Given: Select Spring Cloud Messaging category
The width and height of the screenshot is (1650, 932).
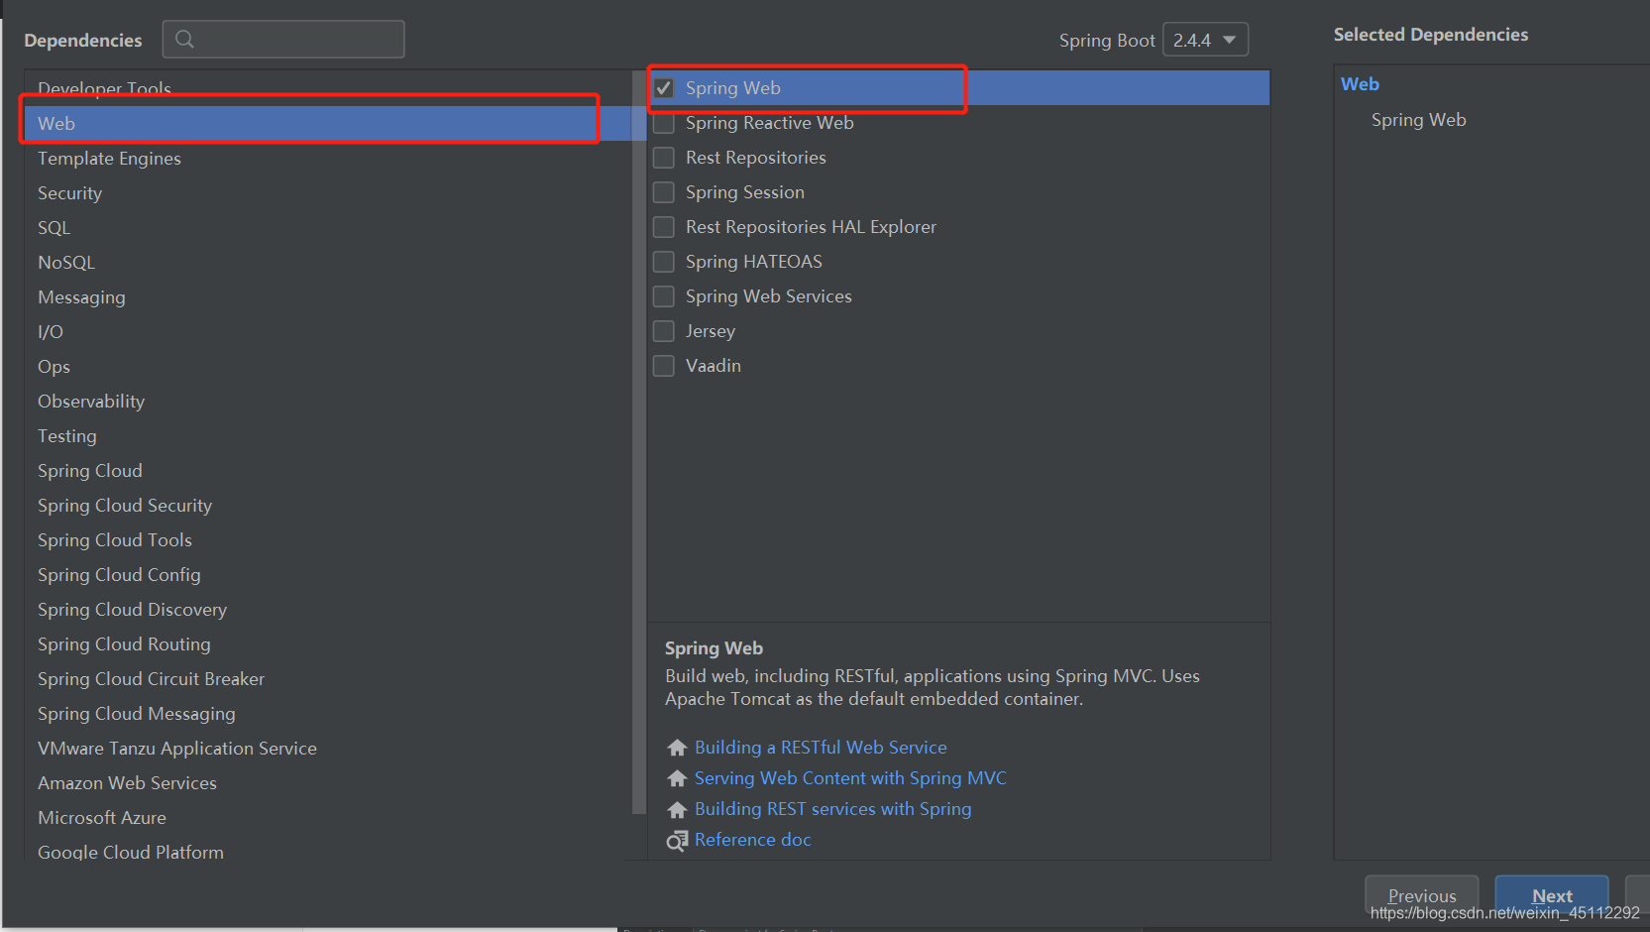Looking at the screenshot, I should point(328,714).
